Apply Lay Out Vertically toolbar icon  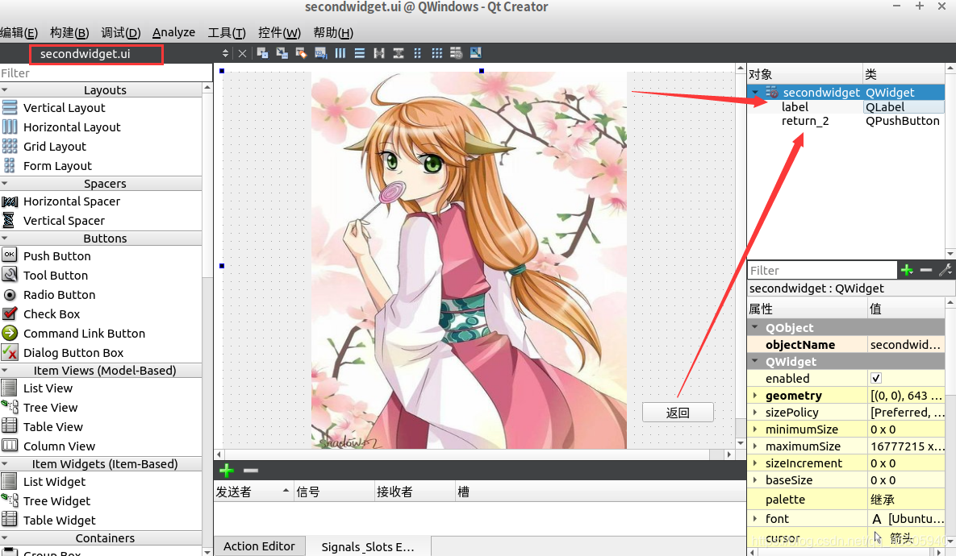point(360,53)
